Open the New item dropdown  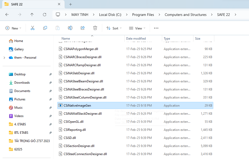tap(13, 28)
